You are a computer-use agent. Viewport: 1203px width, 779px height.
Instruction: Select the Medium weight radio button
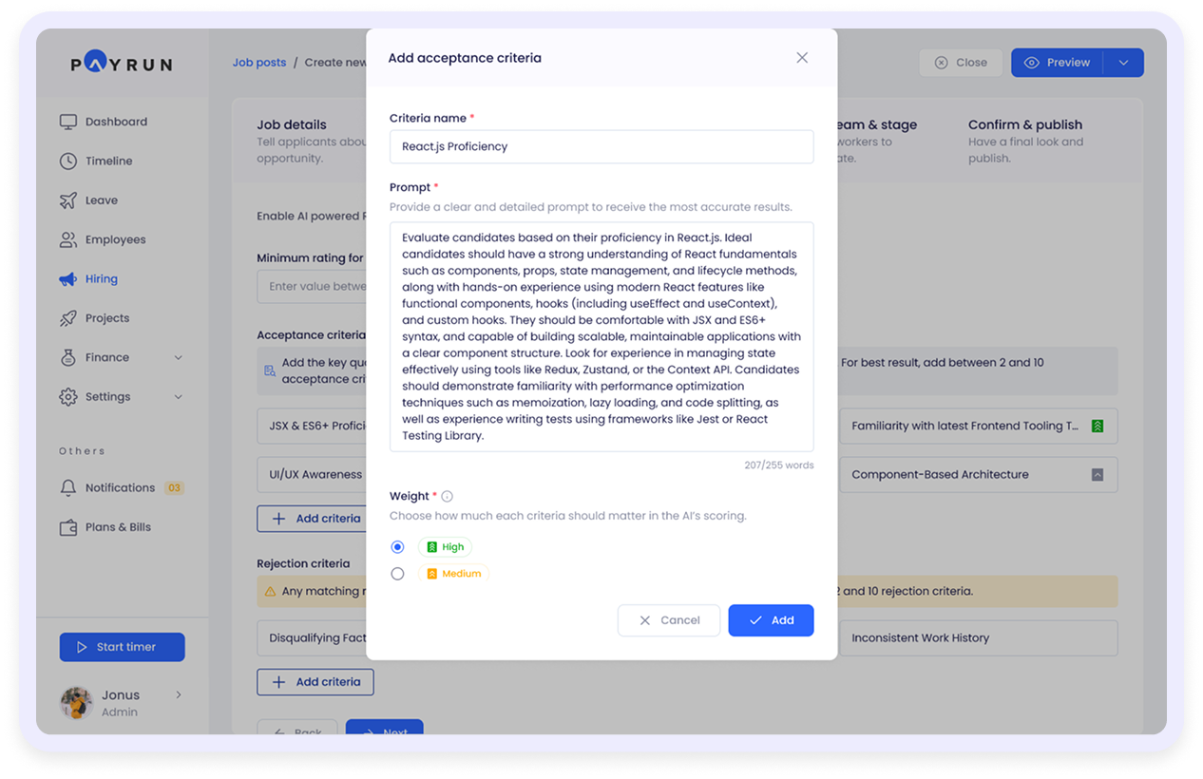point(397,574)
